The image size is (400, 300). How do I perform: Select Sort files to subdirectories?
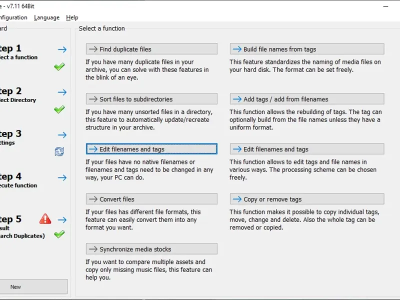coord(151,99)
